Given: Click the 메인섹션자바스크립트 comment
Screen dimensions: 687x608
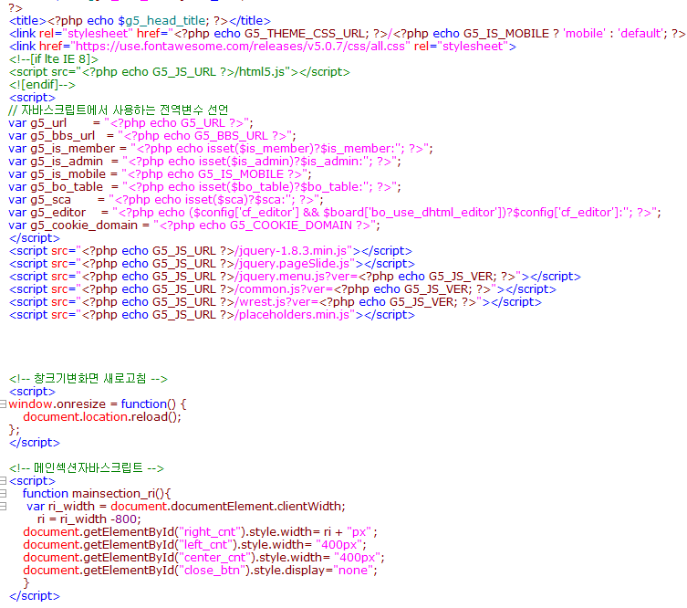Looking at the screenshot, I should [87, 468].
